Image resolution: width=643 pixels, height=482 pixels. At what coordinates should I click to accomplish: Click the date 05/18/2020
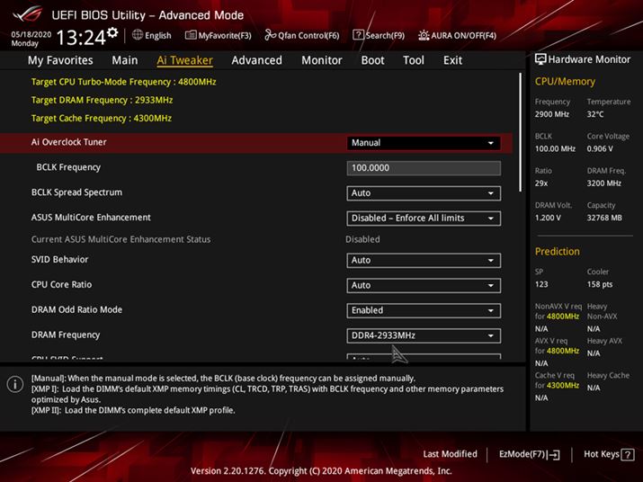[x=31, y=34]
